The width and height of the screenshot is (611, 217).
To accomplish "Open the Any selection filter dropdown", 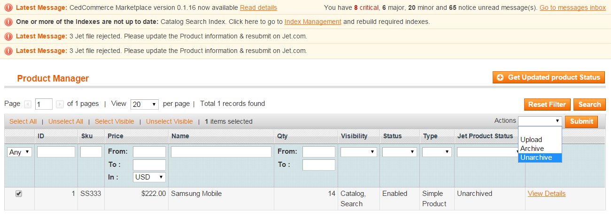I will (20, 152).
